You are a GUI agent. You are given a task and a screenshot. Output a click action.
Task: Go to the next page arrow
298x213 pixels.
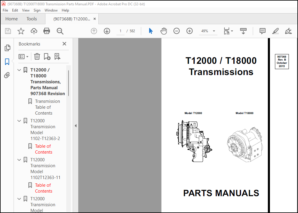click(x=107, y=31)
